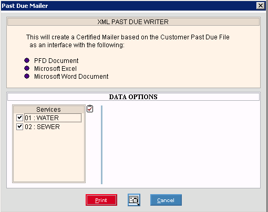Click the purple bullet beside PFD Document
268x212 pixels.
[x=27, y=60]
